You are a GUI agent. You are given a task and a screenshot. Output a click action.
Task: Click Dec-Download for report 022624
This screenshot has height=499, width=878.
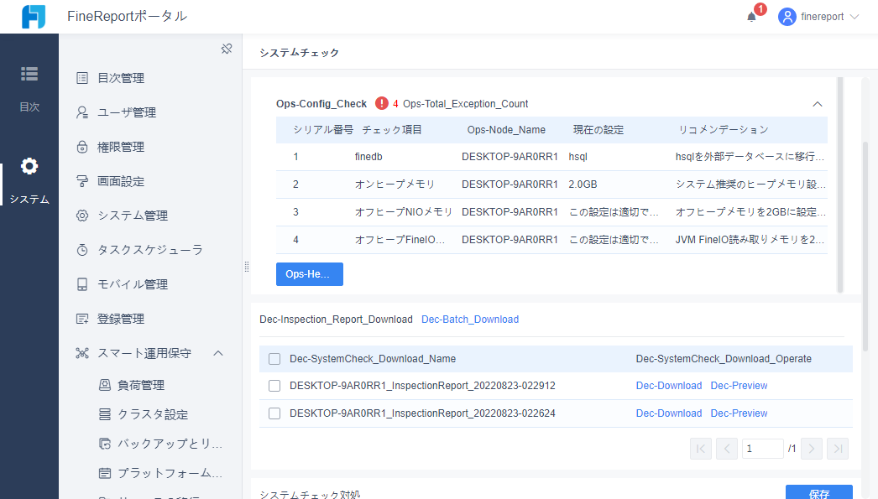(669, 413)
